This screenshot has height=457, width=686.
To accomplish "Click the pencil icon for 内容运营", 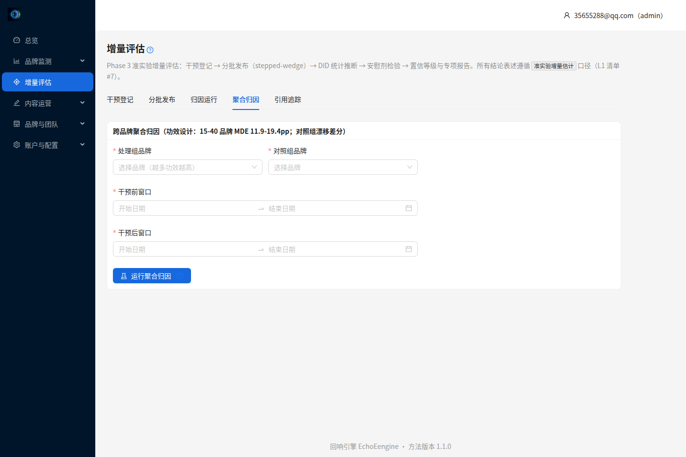I will tap(17, 103).
